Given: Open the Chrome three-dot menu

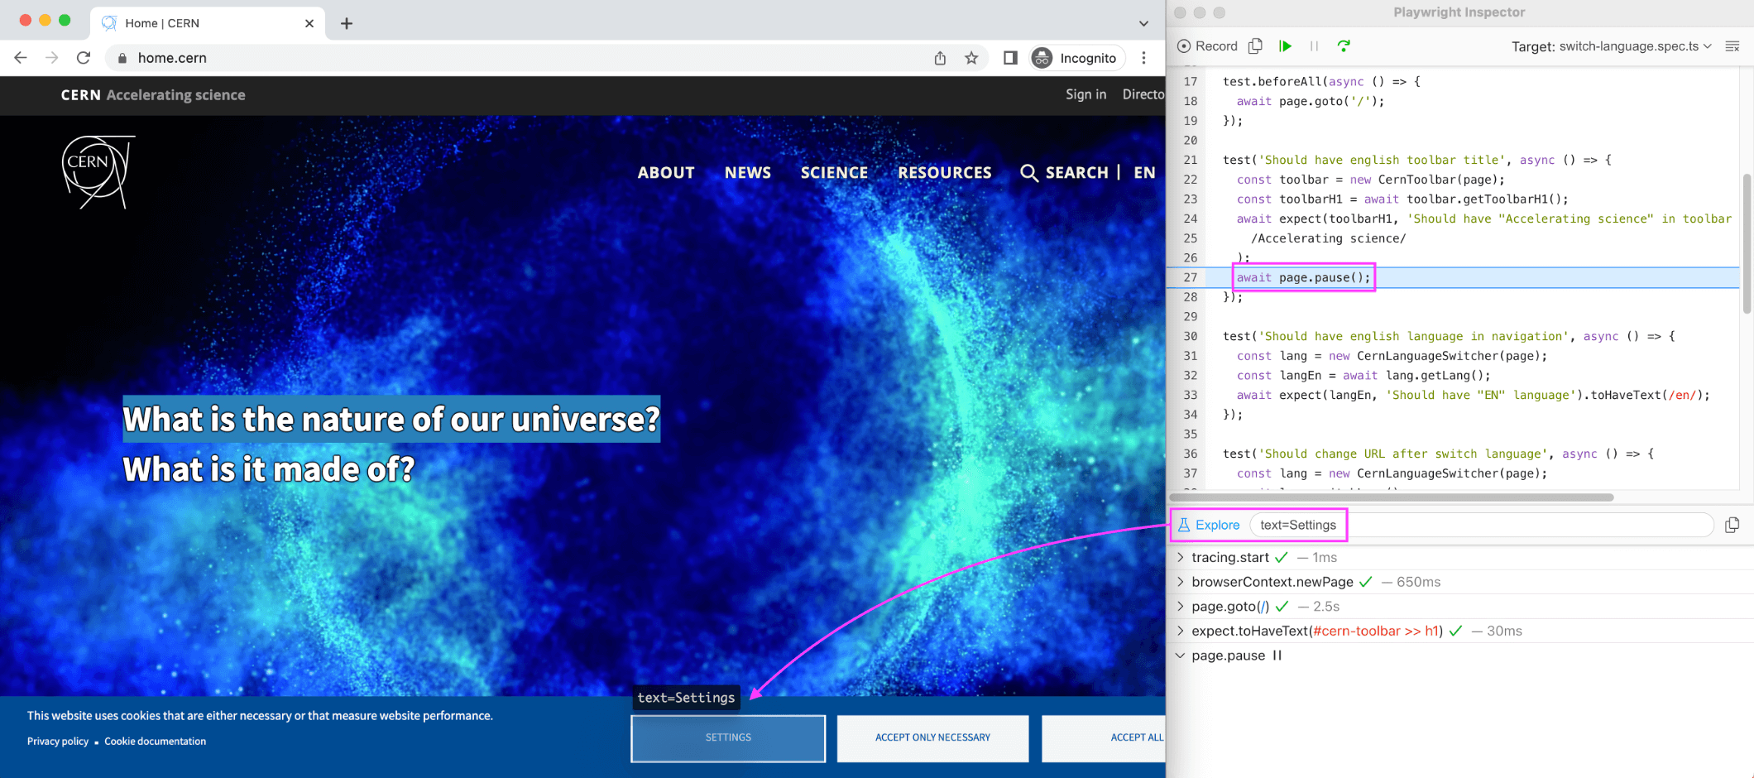Looking at the screenshot, I should click(1144, 58).
